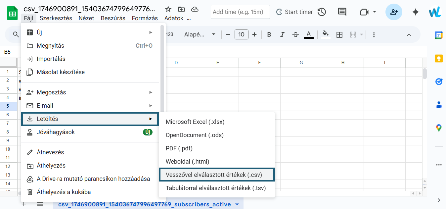Open the comments panel icon
Viewport: 446px width, 209px height.
point(342,12)
